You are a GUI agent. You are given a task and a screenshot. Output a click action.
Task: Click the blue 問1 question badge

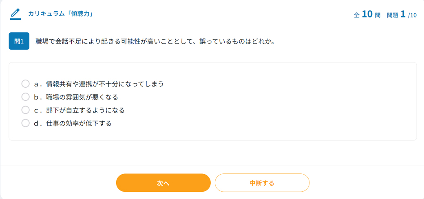pyautogui.click(x=19, y=41)
